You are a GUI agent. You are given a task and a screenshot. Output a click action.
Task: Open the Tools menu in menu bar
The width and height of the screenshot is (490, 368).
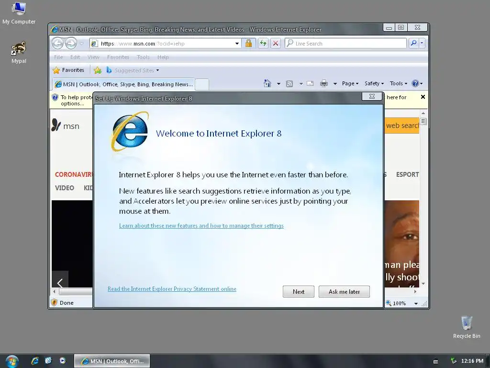143,57
